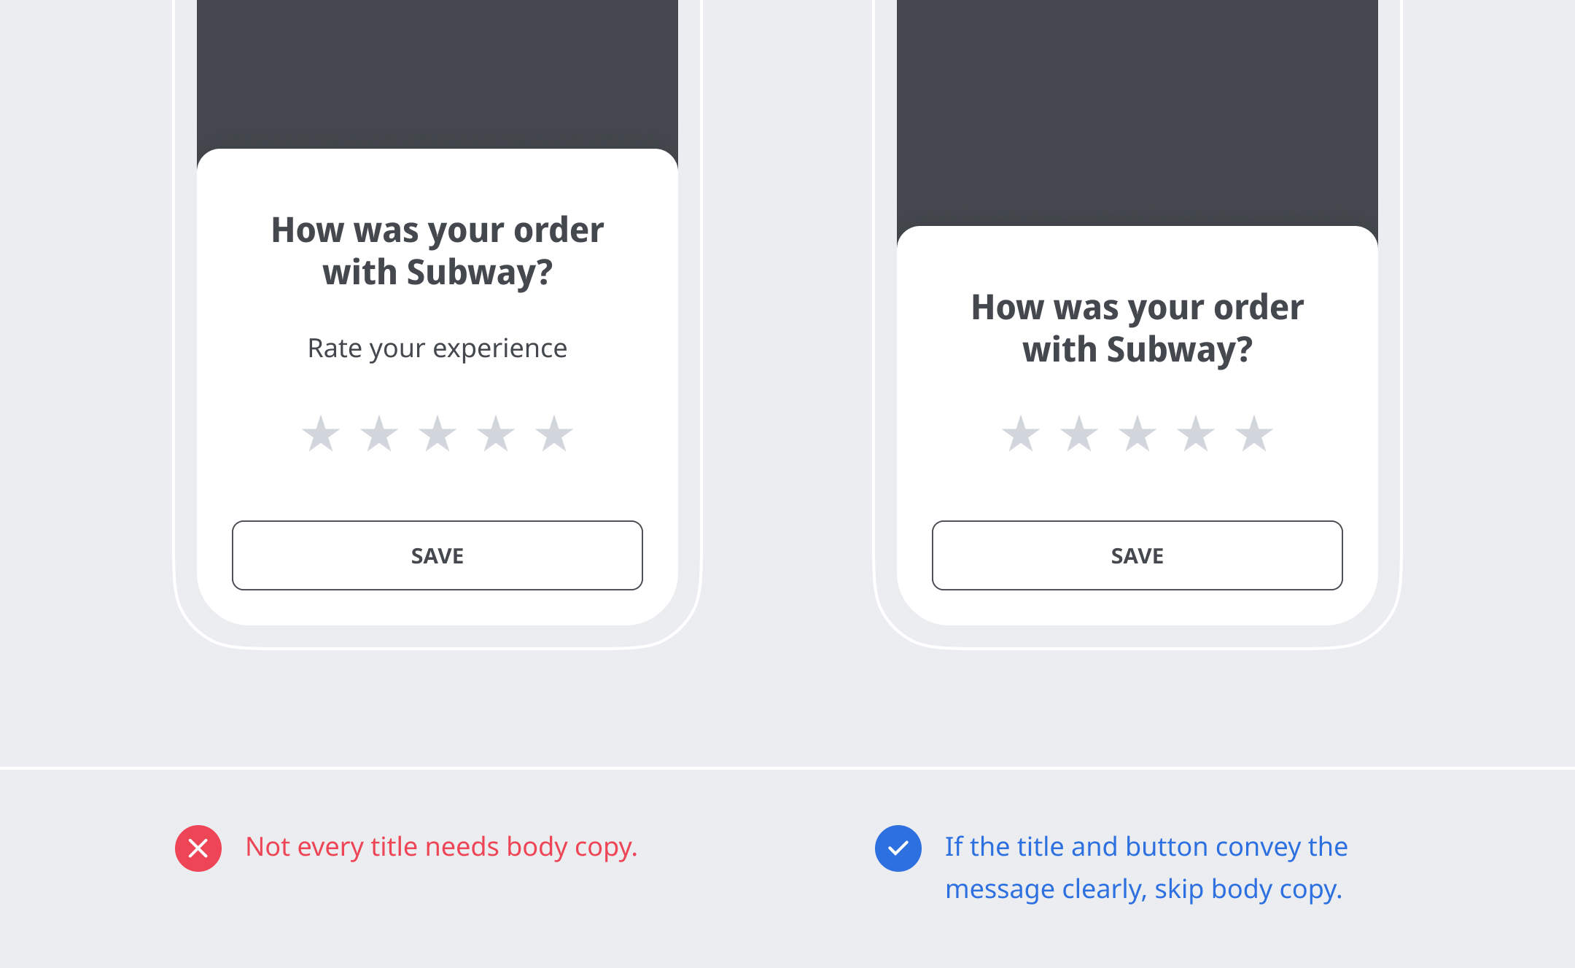This screenshot has width=1575, height=968.
Task: Give five stars in the left dialog
Action: coord(554,434)
